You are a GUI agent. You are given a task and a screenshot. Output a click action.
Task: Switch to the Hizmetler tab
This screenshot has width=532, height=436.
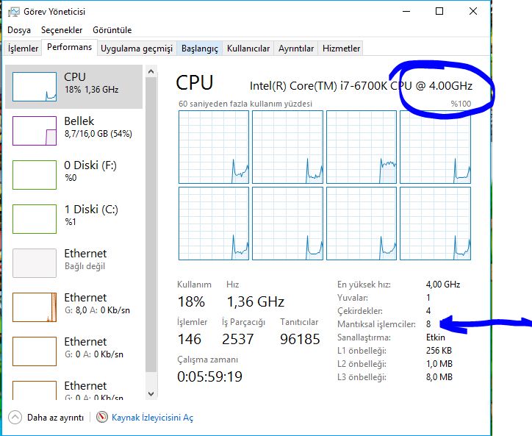click(x=342, y=49)
